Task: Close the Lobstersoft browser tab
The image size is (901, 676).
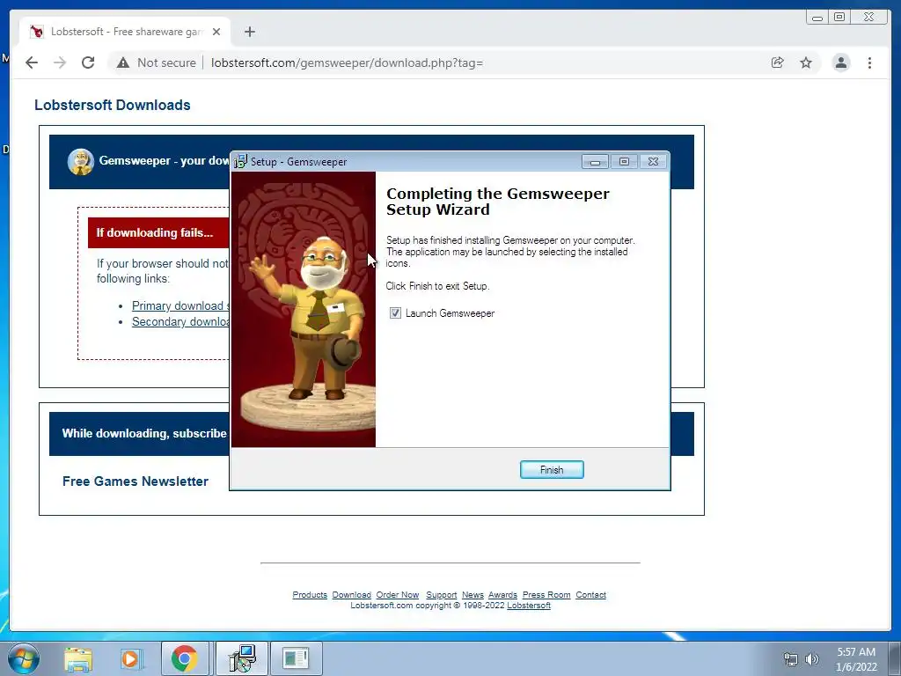Action: point(216,32)
